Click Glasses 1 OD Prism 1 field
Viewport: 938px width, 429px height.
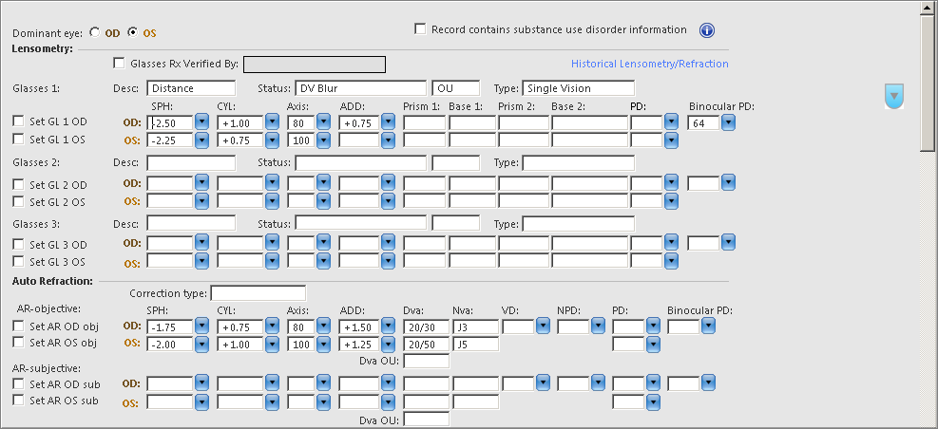(x=424, y=123)
